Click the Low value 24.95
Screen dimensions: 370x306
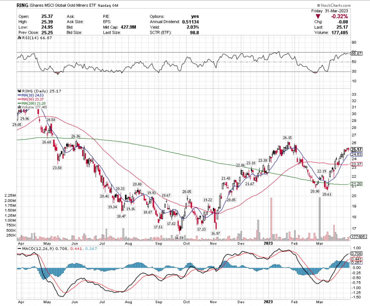pyautogui.click(x=47, y=27)
